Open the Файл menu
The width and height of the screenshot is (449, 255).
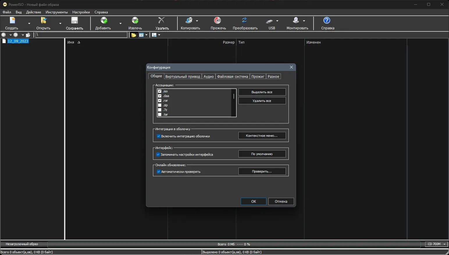click(x=7, y=12)
